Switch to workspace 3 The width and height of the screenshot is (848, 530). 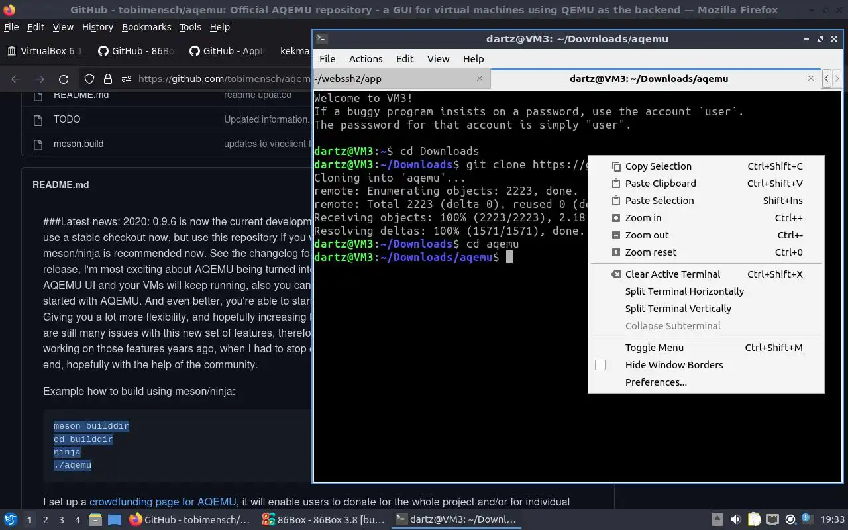point(61,520)
